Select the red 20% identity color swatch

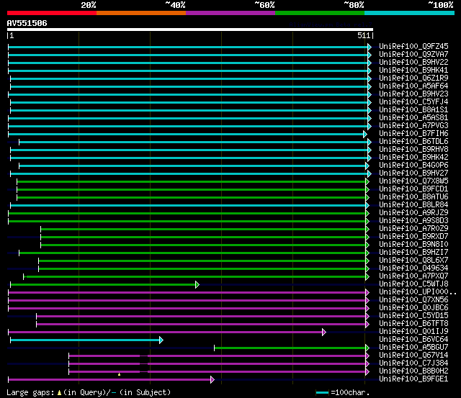pos(51,13)
